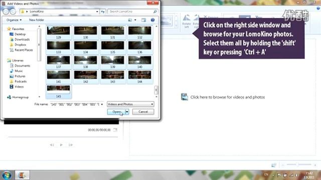
Task: Select photo thumbnail 135
Action: pyautogui.click(x=112, y=47)
